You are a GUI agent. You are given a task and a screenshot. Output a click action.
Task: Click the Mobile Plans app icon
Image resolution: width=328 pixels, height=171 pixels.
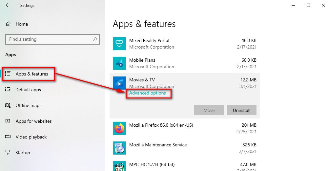tap(119, 63)
